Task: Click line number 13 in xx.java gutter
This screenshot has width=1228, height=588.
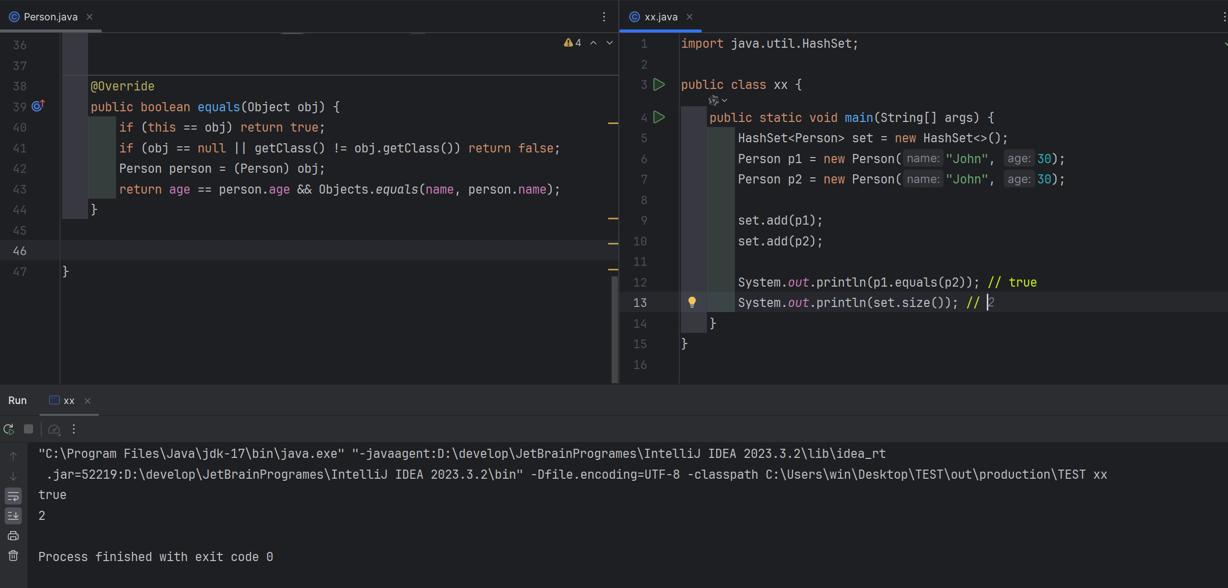Action: 640,302
